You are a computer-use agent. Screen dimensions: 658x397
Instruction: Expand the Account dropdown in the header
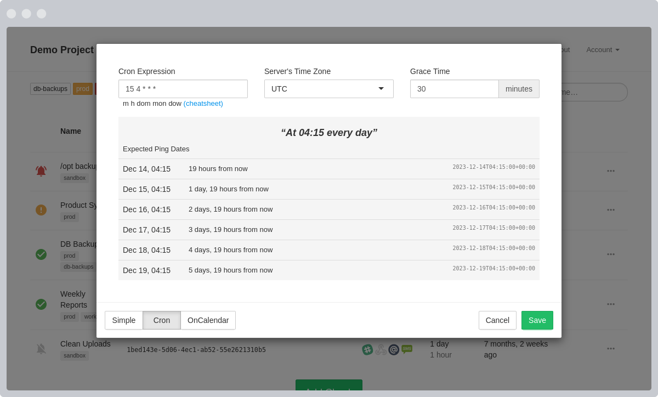tap(602, 49)
